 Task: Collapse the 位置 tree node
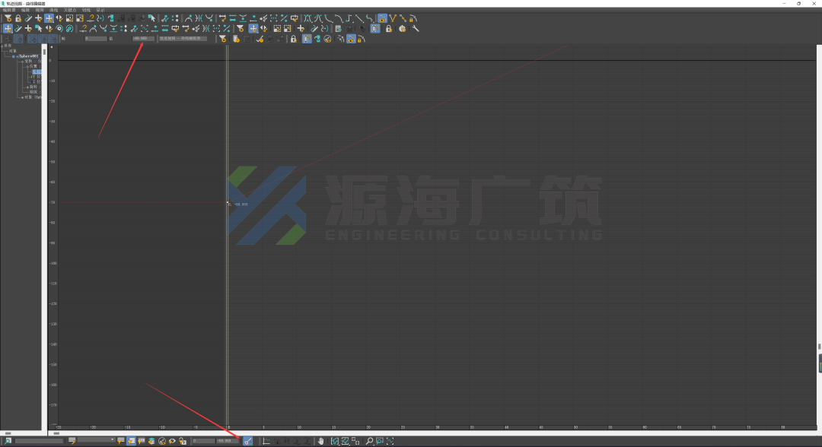click(28, 66)
